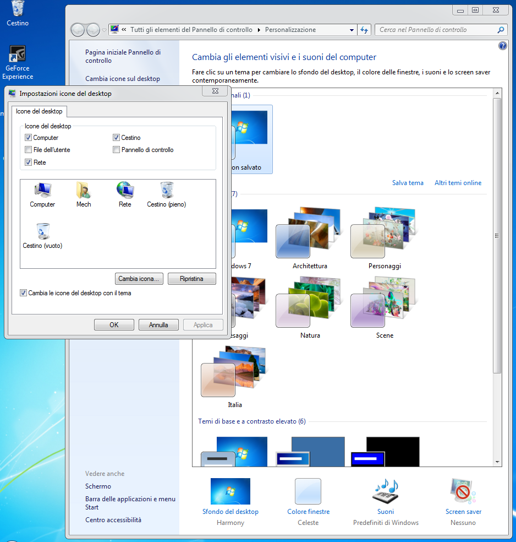
Task: Click the Salva tema link
Action: coord(408,183)
